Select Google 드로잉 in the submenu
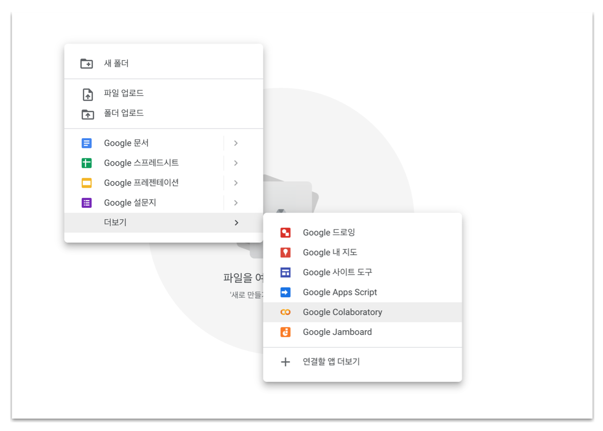This screenshot has height=431, width=603. click(x=362, y=233)
